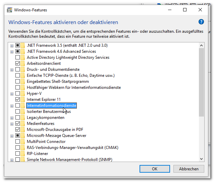Minimize the Windows-Features dialog
Screen dimensions: 214x182
point(170,10)
